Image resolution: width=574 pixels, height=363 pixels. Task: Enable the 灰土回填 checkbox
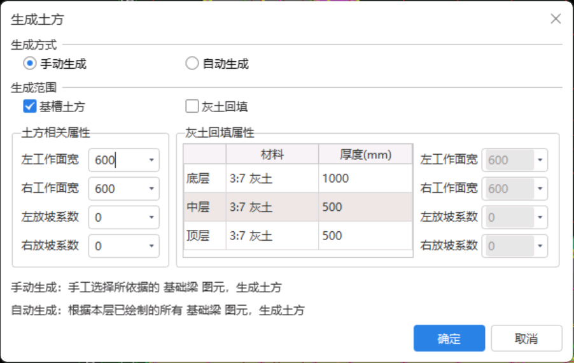point(192,106)
